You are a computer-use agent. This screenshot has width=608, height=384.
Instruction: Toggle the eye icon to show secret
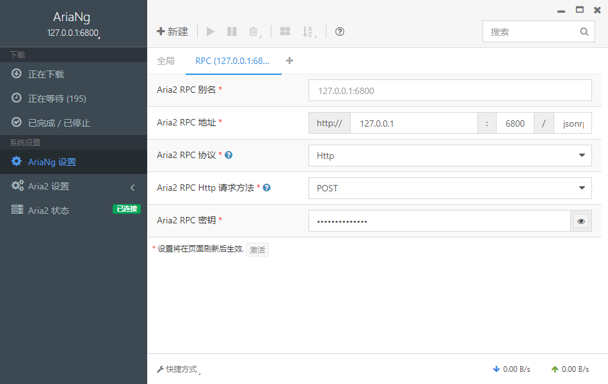(x=581, y=221)
